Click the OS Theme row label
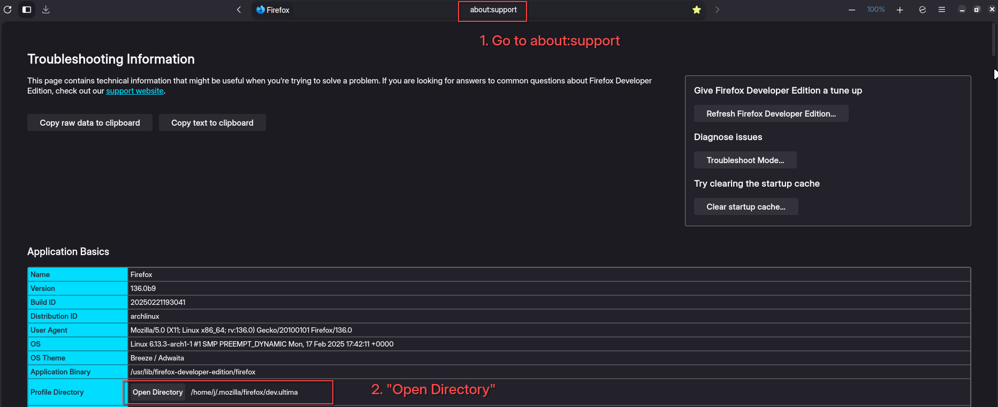Viewport: 998px width, 407px height. click(x=48, y=358)
